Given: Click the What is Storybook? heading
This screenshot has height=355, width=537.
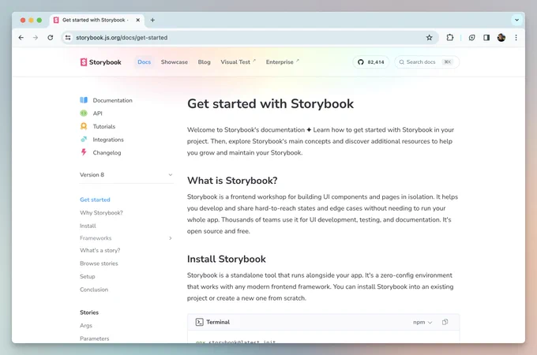Looking at the screenshot, I should [x=232, y=181].
